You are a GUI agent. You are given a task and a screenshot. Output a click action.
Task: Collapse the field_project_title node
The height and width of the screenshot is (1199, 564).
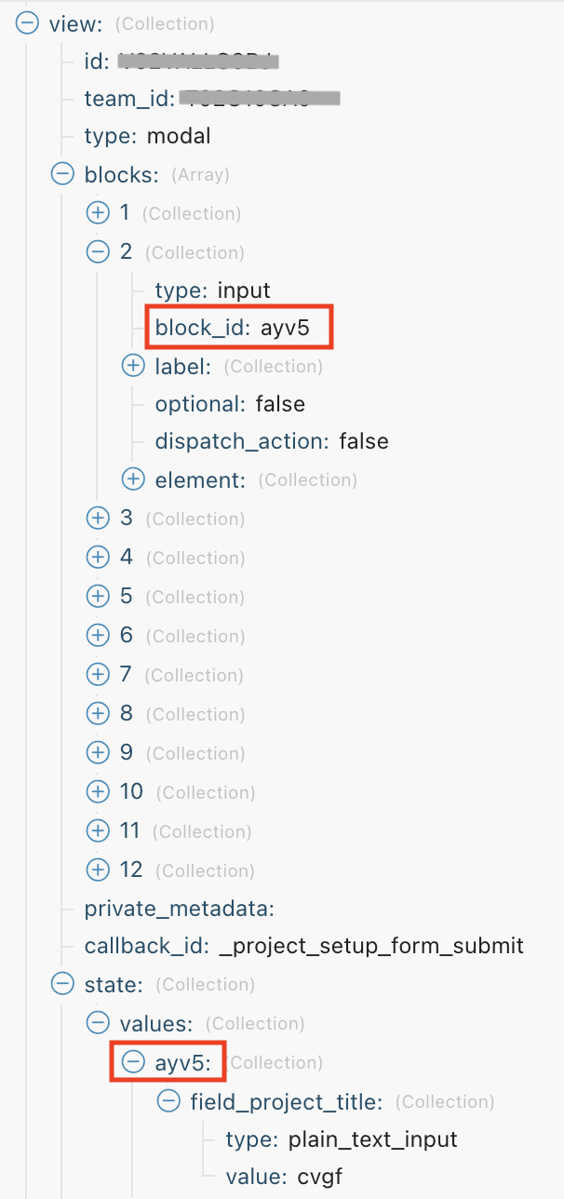coord(168,1101)
